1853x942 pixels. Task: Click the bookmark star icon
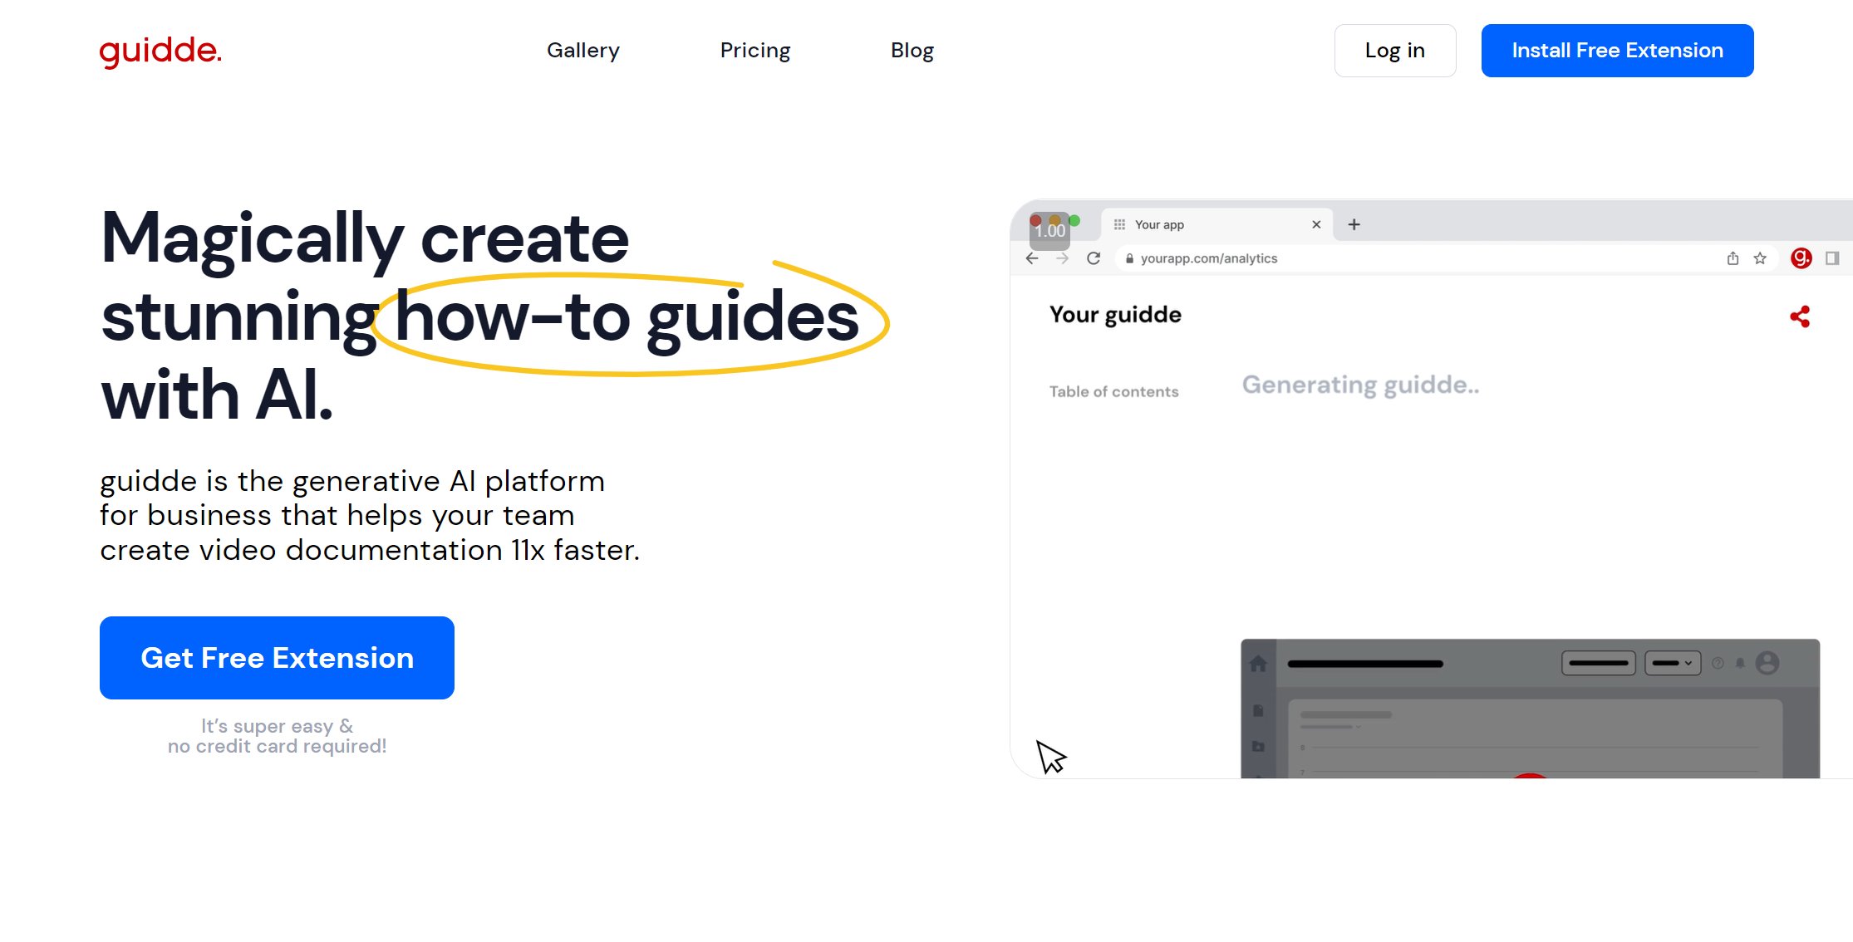click(x=1760, y=258)
